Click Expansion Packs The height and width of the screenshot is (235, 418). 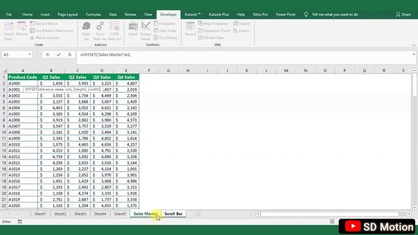[214, 31]
